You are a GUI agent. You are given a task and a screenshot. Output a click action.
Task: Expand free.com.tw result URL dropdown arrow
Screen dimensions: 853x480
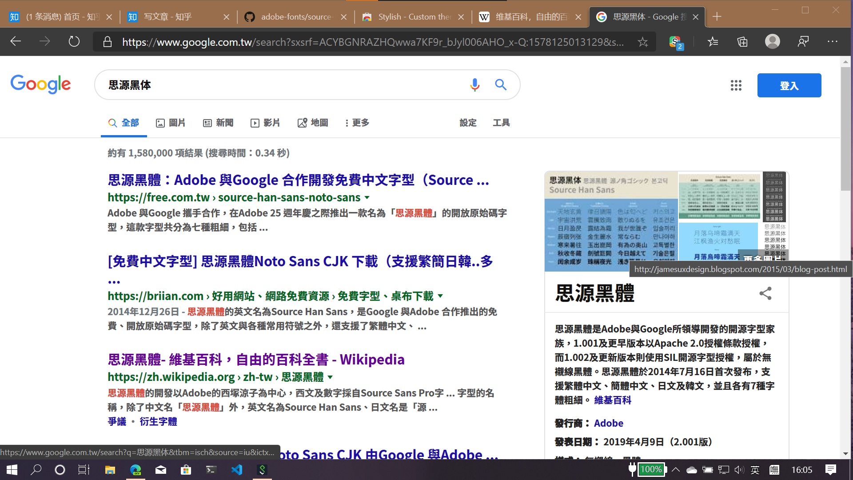pyautogui.click(x=367, y=197)
